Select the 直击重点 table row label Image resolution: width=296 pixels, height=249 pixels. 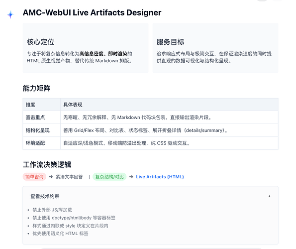pos(35,118)
